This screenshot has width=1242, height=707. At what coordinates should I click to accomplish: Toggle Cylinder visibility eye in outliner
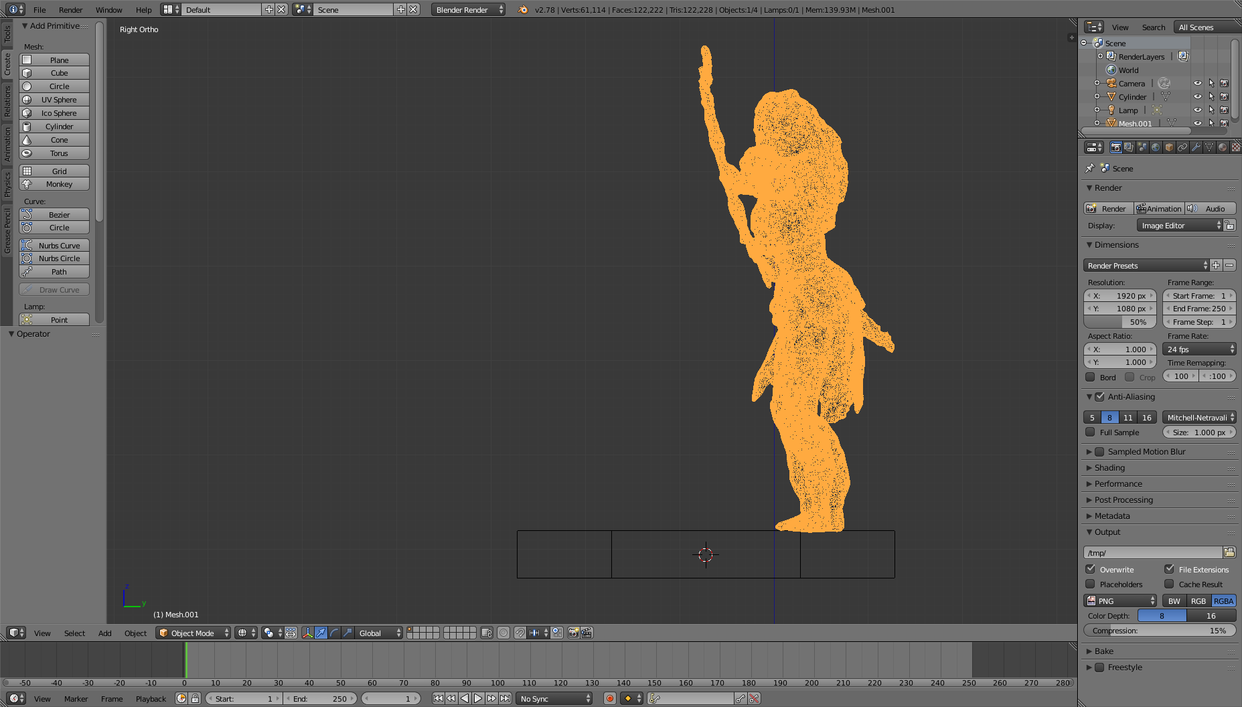pos(1198,97)
